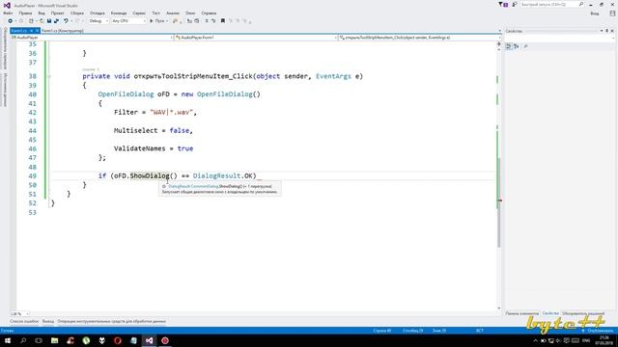The height and width of the screenshot is (347, 618).
Task: Open the Операции инструментальных средств tab
Action: tap(112, 321)
